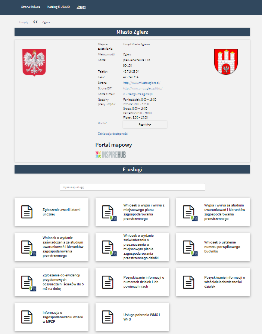Click the icon for Wniosek o ustalenie numeru porządkowego
This screenshot has height=334, width=262.
[x=188, y=247]
